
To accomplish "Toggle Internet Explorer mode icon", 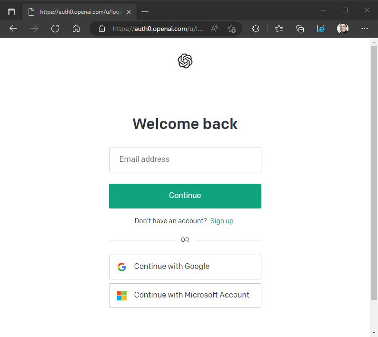I will tap(321, 29).
